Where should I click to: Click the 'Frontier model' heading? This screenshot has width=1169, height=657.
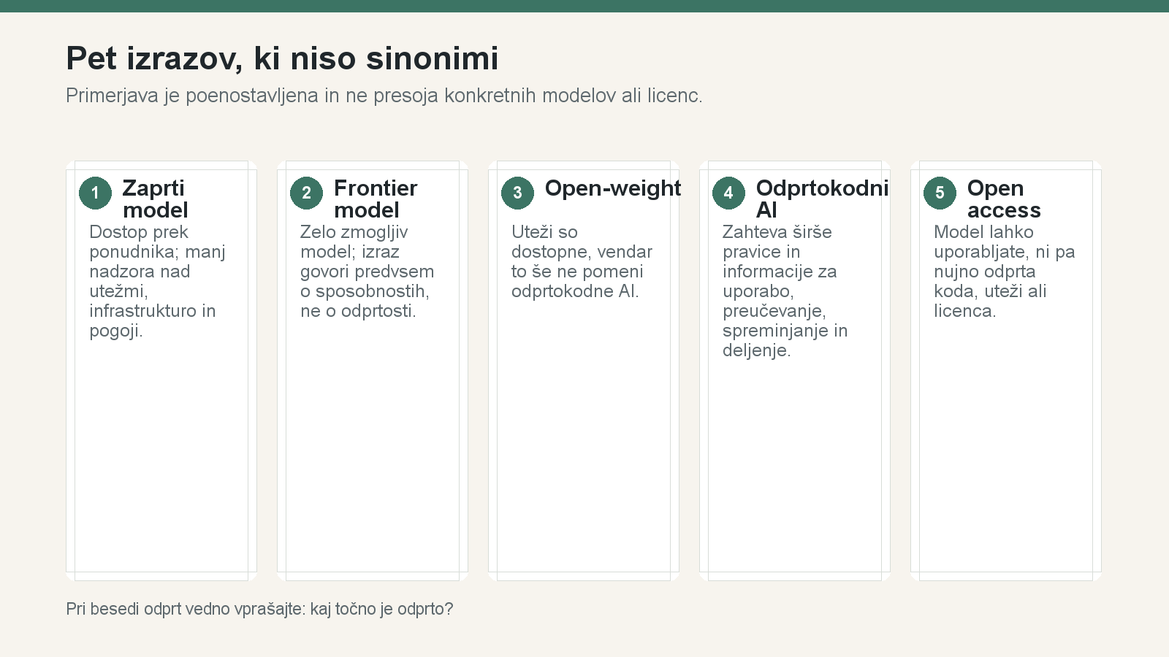point(376,199)
